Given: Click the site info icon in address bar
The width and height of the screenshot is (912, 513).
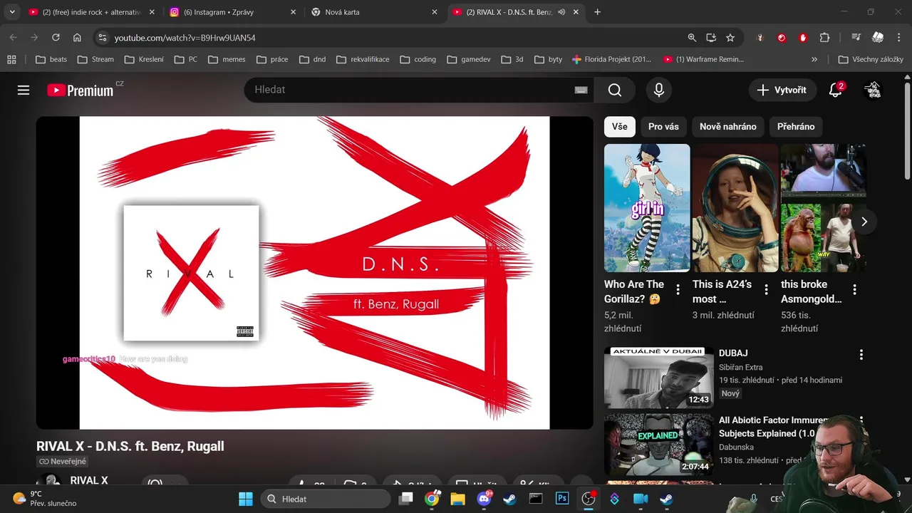Looking at the screenshot, I should 102,38.
